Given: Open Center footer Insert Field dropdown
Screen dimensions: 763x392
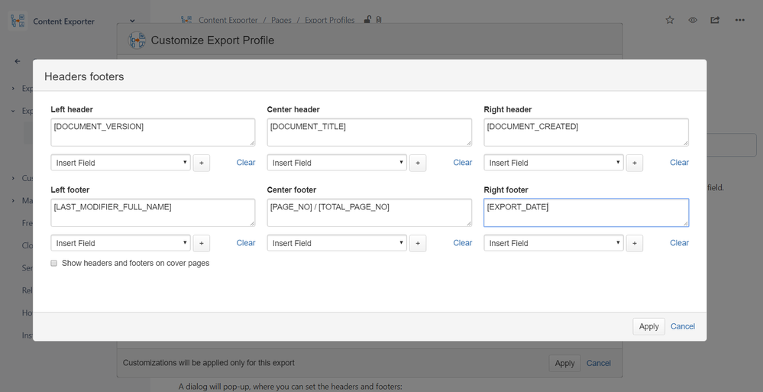Looking at the screenshot, I should click(x=337, y=243).
